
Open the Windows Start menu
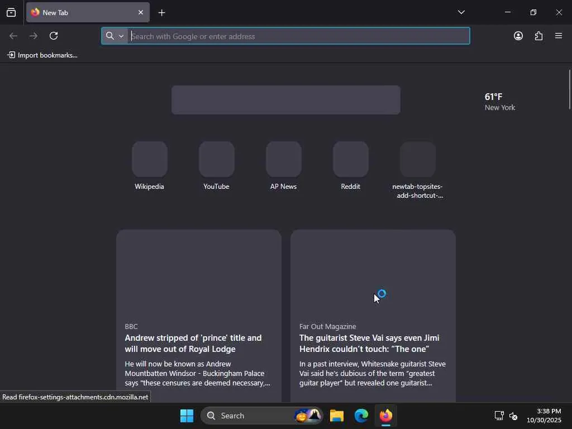pyautogui.click(x=187, y=416)
